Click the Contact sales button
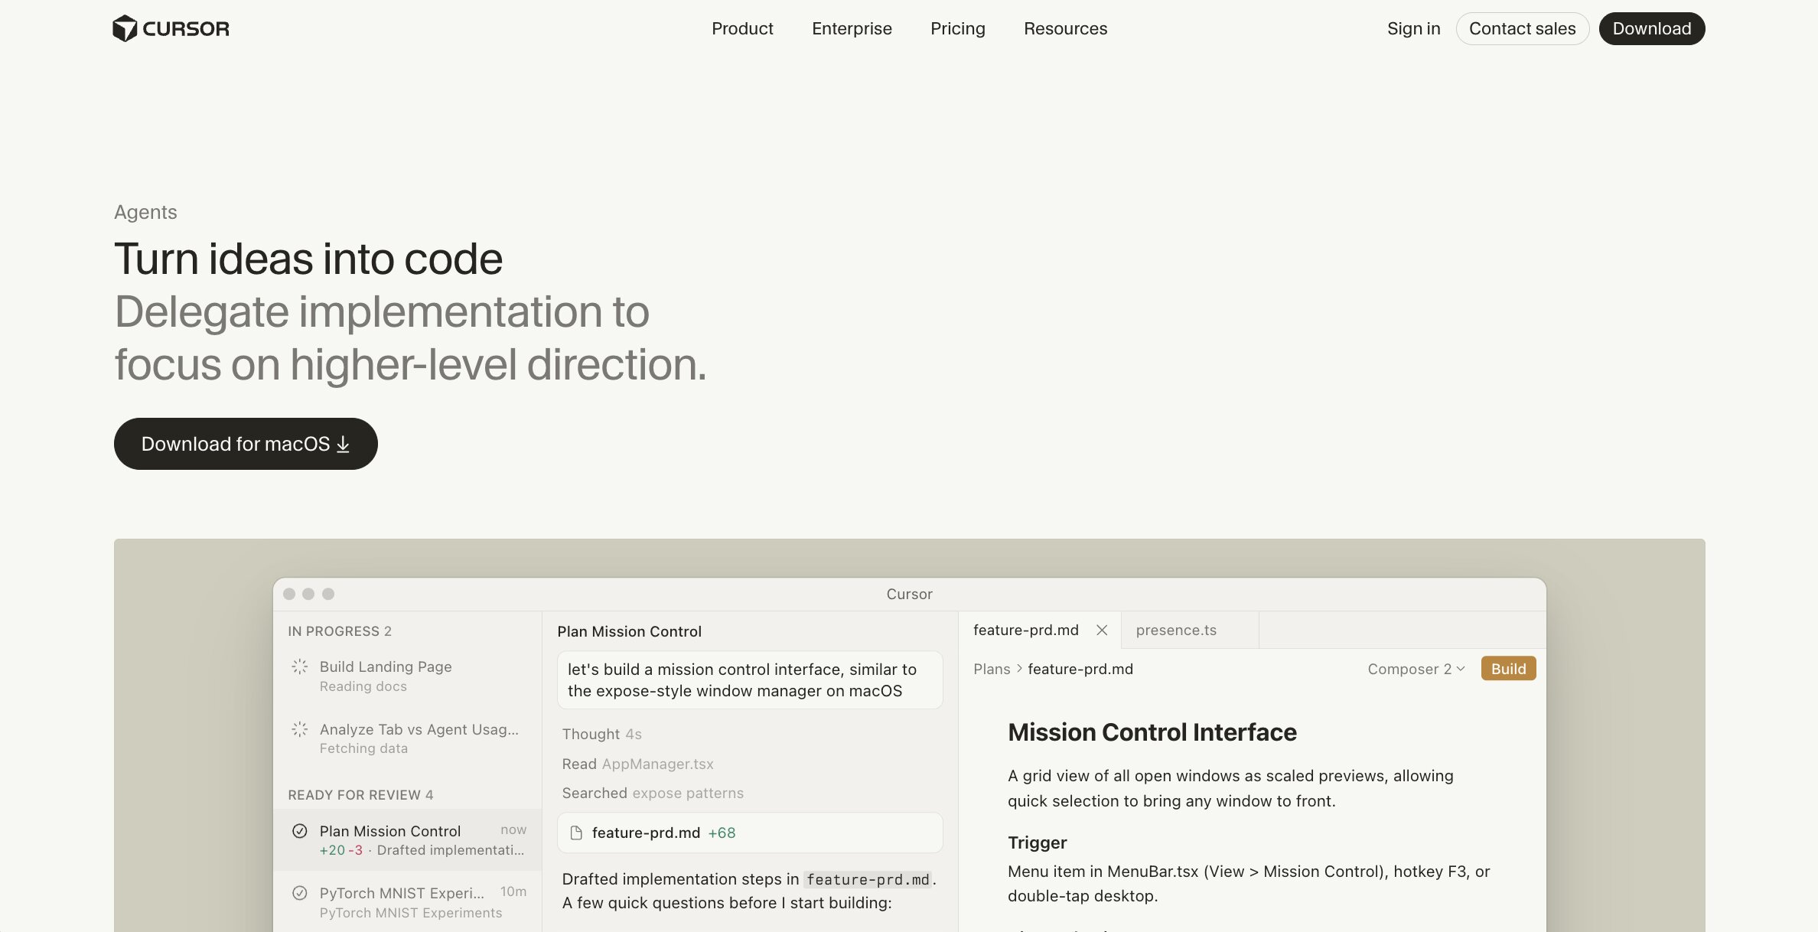 [1522, 28]
